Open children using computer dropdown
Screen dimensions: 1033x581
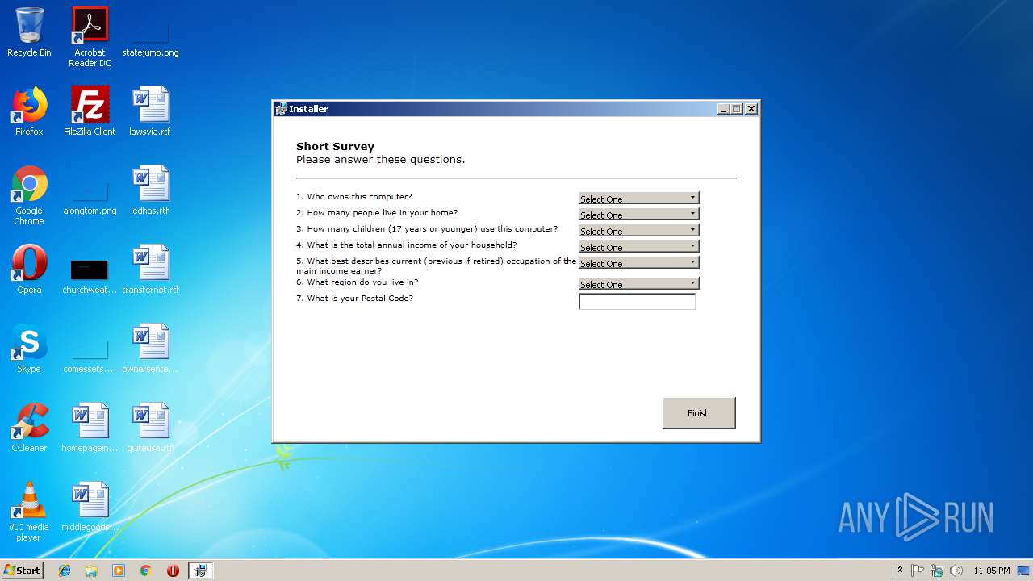[x=638, y=231]
